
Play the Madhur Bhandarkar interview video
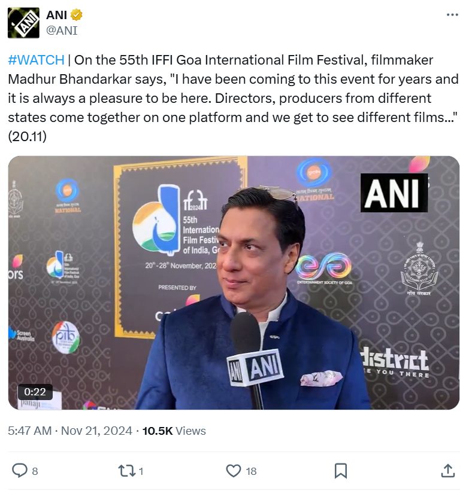point(234,282)
